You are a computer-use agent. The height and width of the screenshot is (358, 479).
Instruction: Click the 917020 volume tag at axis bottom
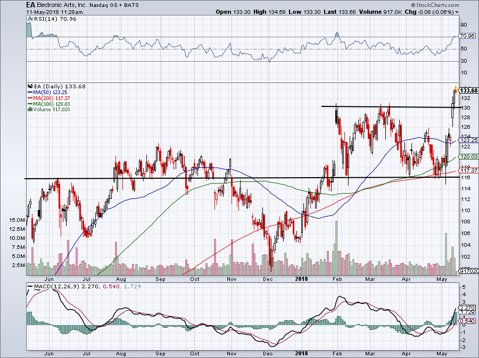468,271
